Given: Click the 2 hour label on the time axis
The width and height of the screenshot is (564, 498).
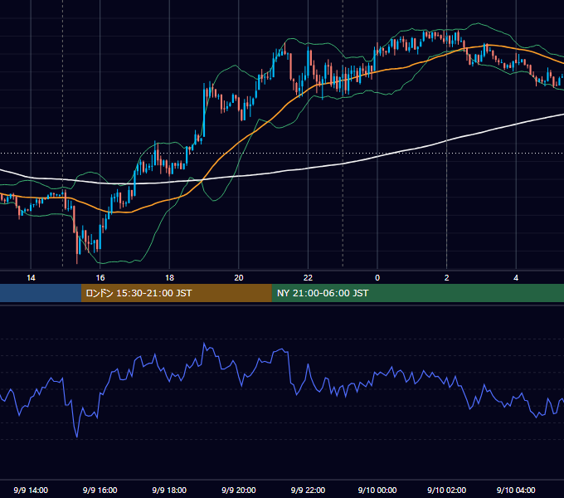Looking at the screenshot, I should coord(447,278).
